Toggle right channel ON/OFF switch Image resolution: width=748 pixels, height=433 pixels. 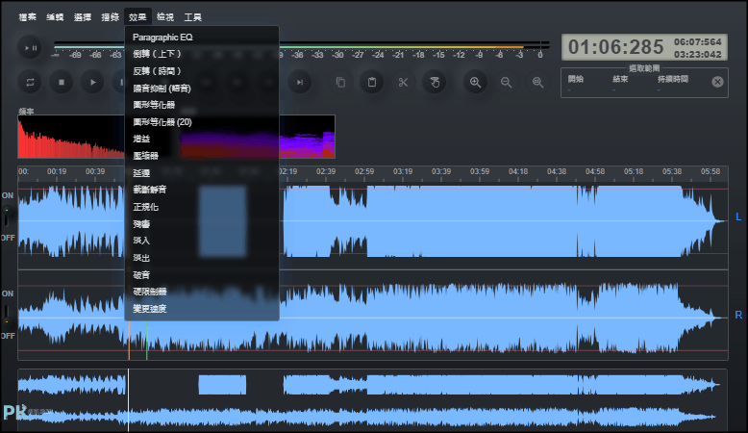coord(7,315)
